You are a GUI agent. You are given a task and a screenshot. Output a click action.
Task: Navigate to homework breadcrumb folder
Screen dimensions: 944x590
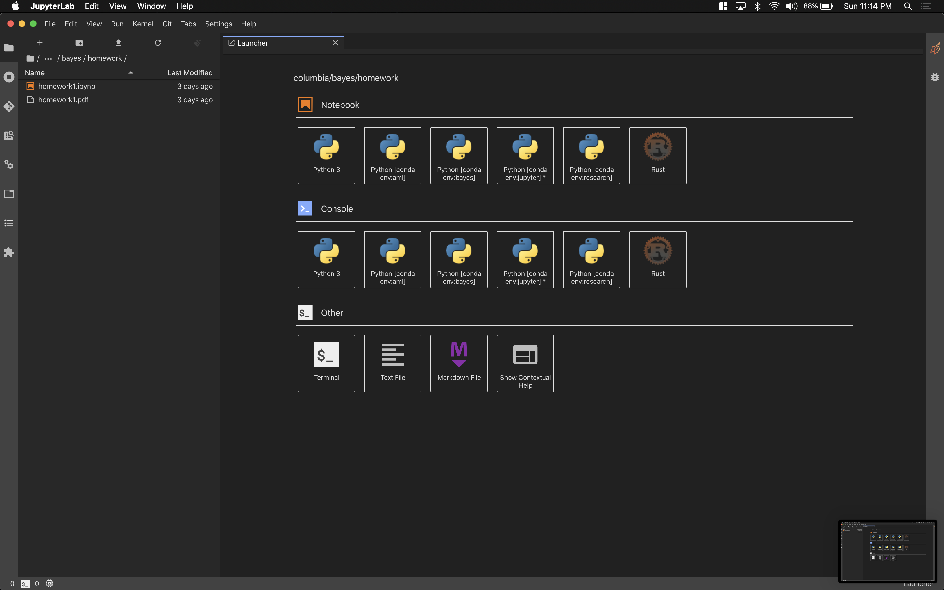tap(105, 58)
